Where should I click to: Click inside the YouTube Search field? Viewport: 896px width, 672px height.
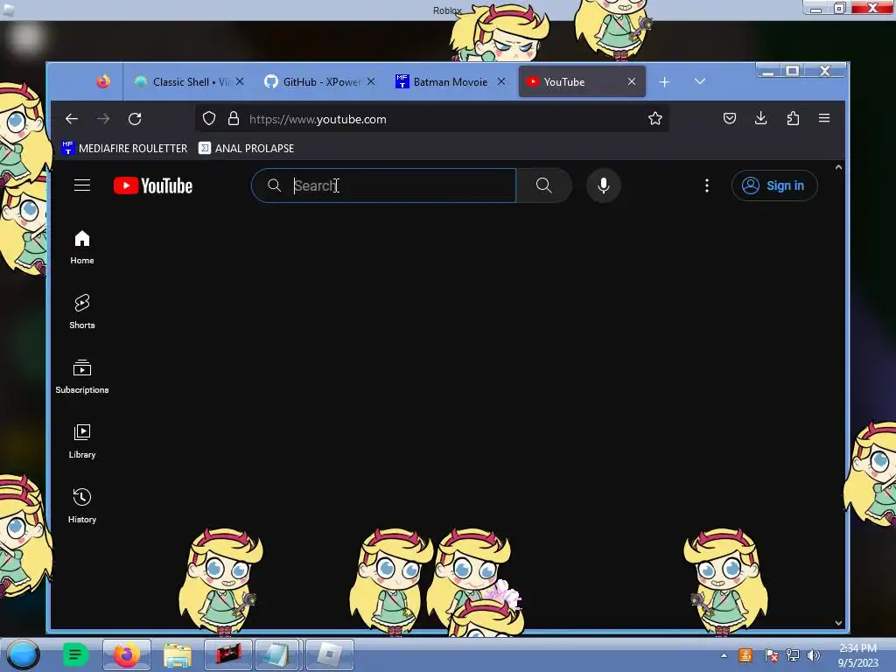384,185
